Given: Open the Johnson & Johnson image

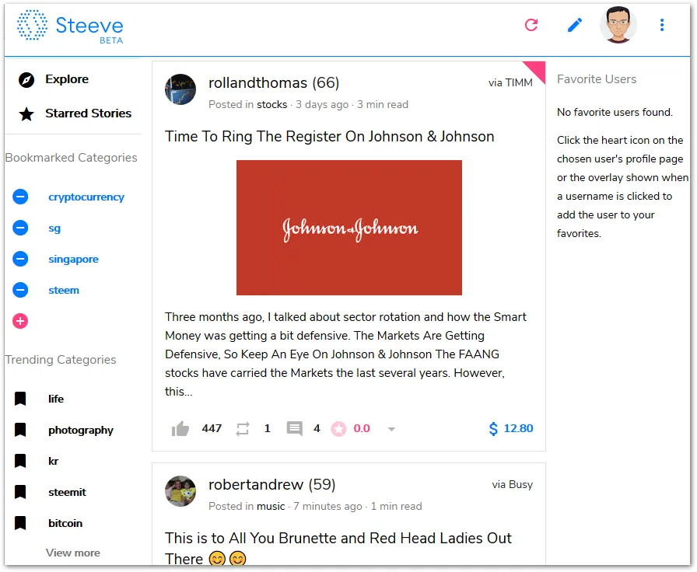Looking at the screenshot, I should [x=349, y=228].
